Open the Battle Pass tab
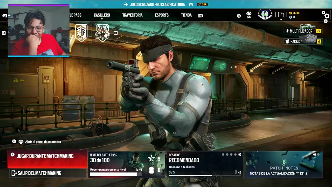 [75, 15]
